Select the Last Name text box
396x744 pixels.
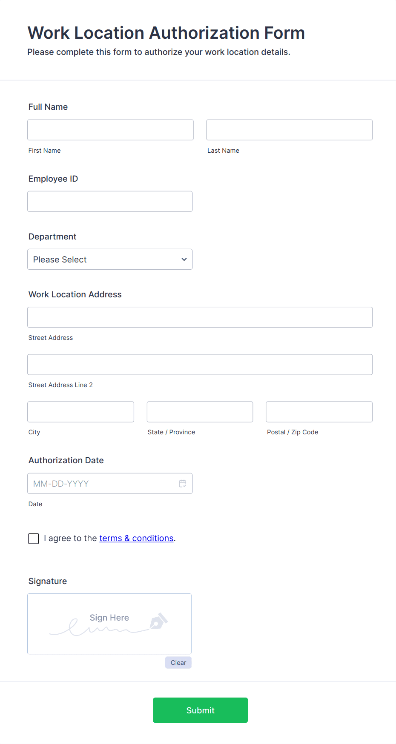tap(289, 130)
